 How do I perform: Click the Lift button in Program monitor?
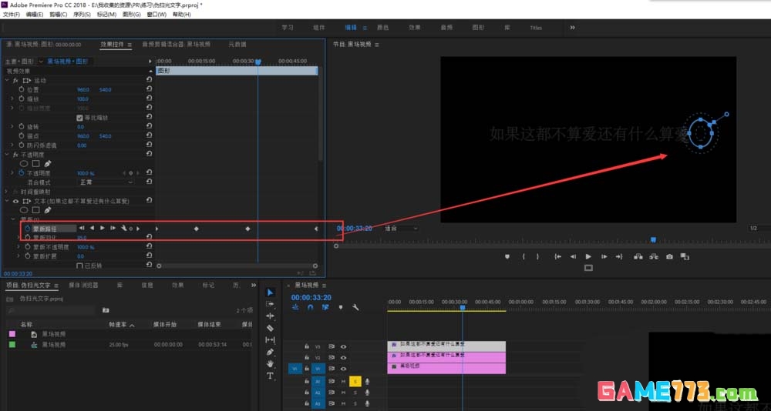(638, 256)
